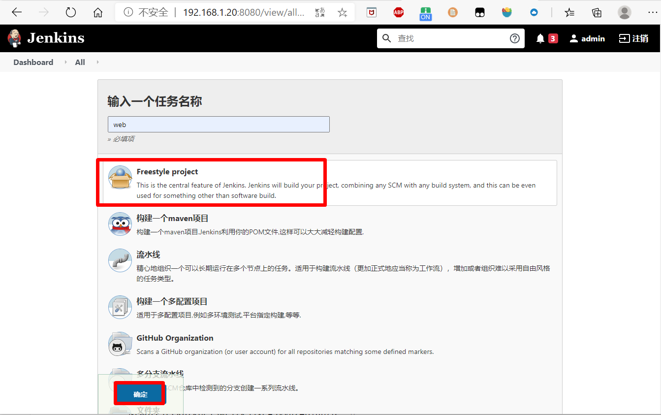
Task: Click the Jenkins title text
Action: pos(56,38)
